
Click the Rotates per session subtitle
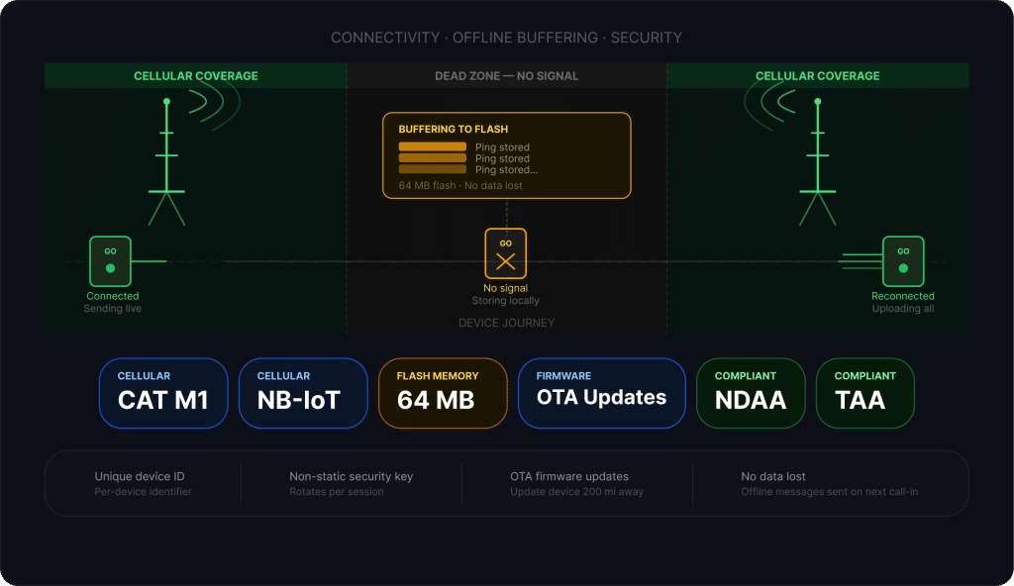pyautogui.click(x=337, y=492)
